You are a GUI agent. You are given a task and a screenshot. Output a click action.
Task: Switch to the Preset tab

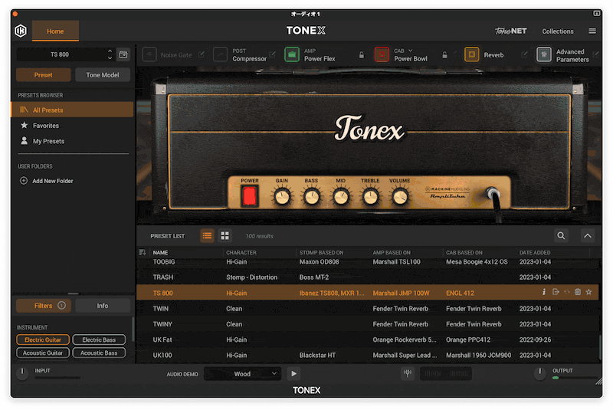click(x=43, y=74)
